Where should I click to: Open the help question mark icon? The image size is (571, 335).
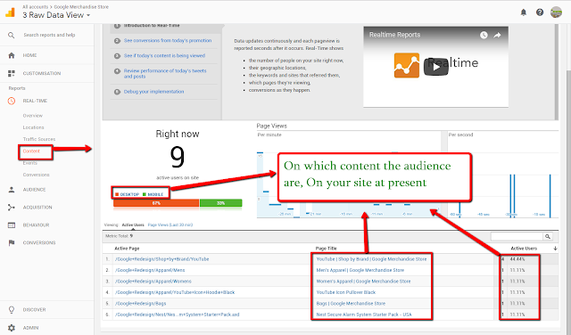click(540, 12)
